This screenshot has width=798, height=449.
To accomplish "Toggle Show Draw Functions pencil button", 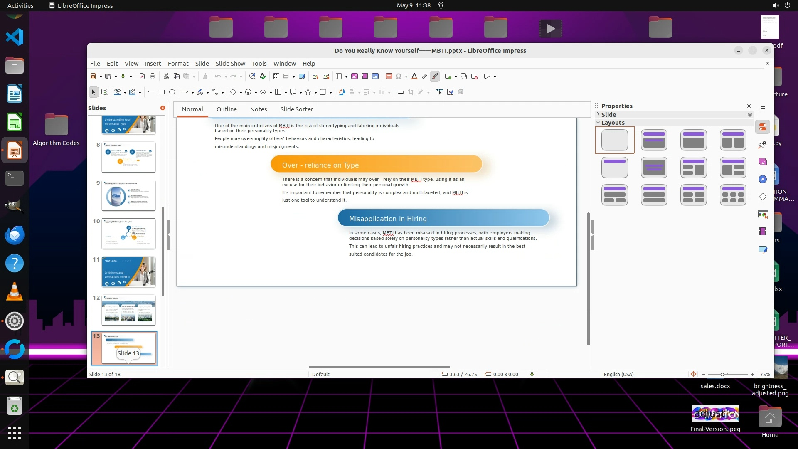I will (x=435, y=76).
